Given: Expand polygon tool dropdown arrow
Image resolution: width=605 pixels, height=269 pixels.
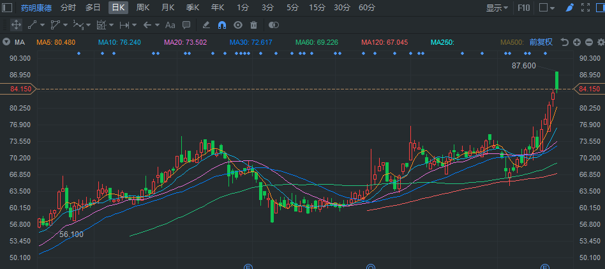Looking at the screenshot, I should click(65, 25).
